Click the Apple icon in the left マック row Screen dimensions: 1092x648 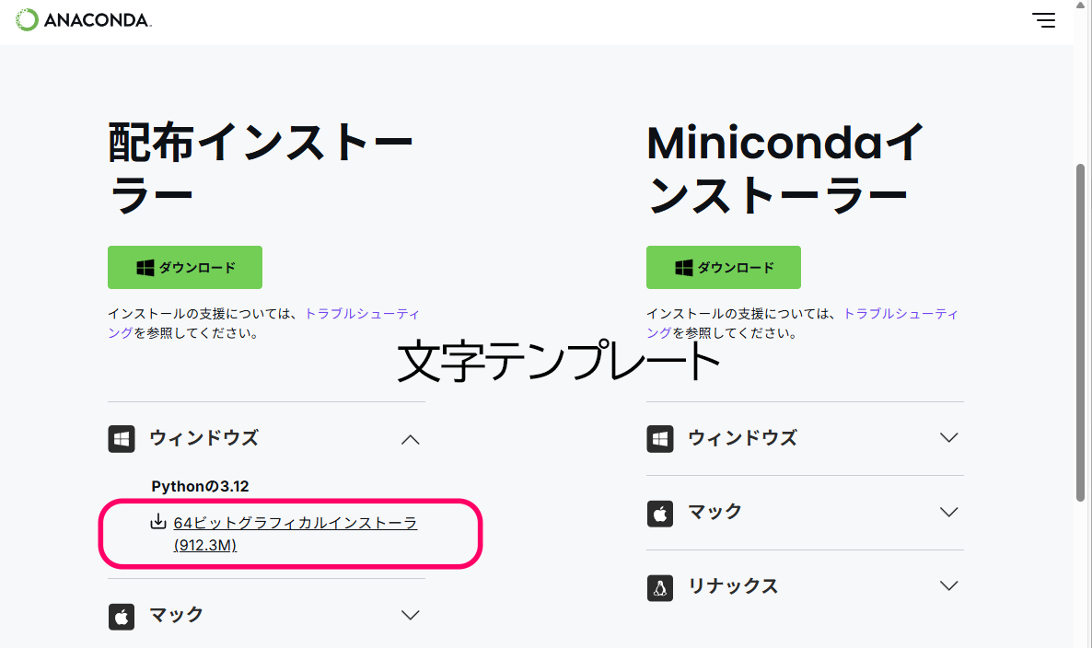[122, 617]
